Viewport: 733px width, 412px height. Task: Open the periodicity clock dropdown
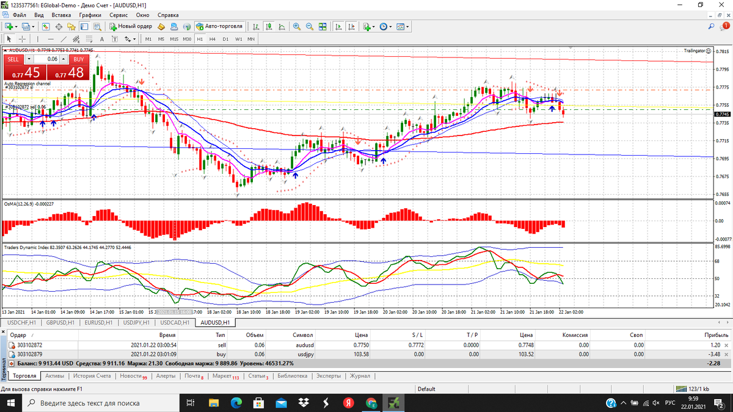point(391,26)
